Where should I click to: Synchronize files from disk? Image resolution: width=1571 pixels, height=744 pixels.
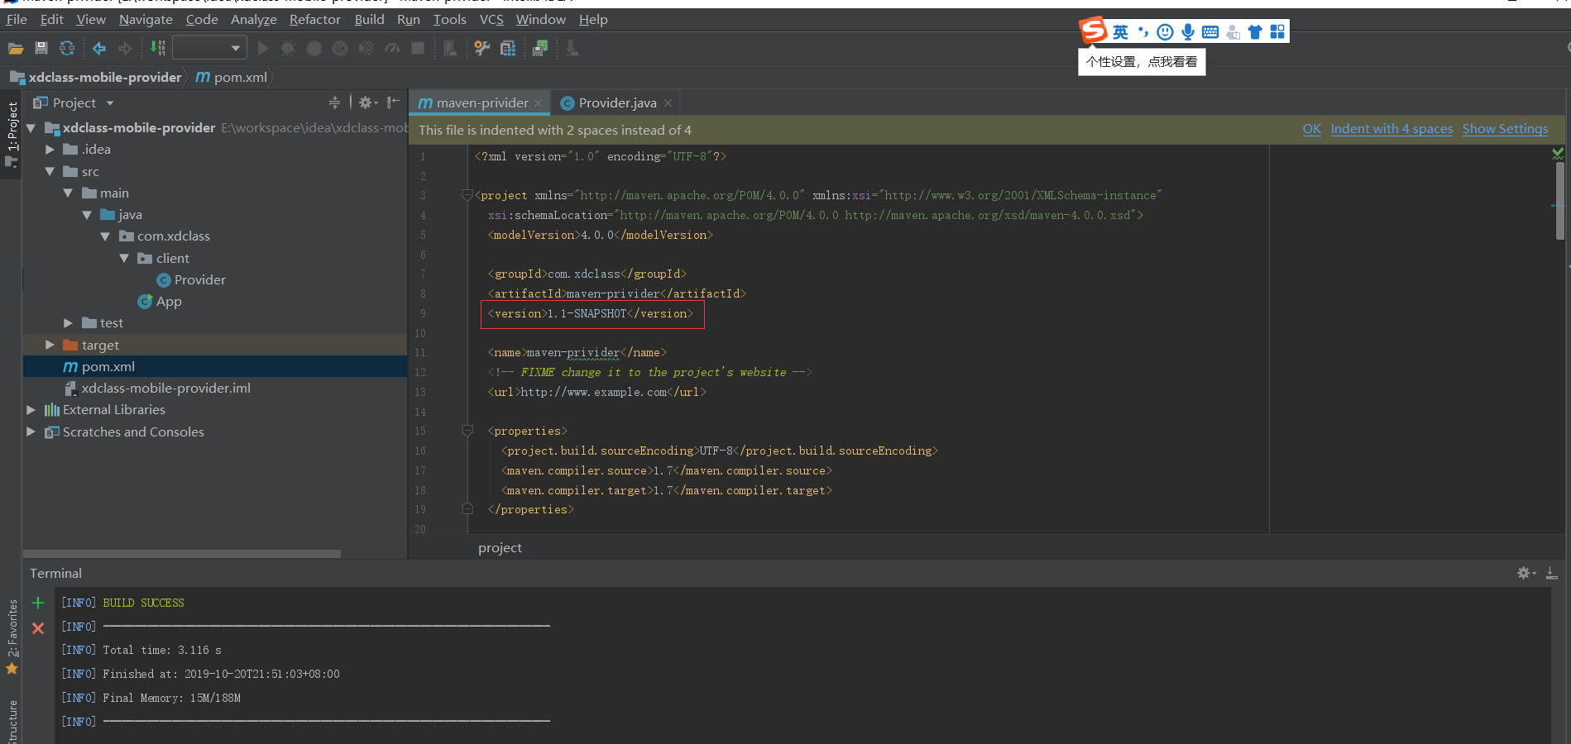(67, 48)
